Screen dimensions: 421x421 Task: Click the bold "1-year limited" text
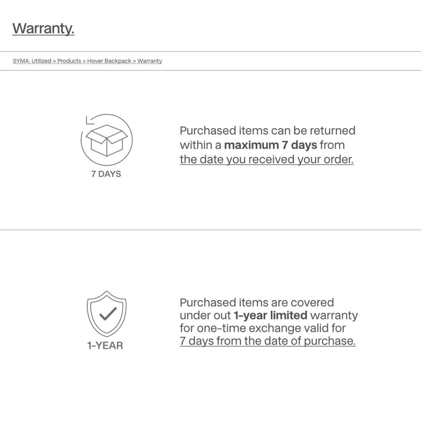click(270, 315)
